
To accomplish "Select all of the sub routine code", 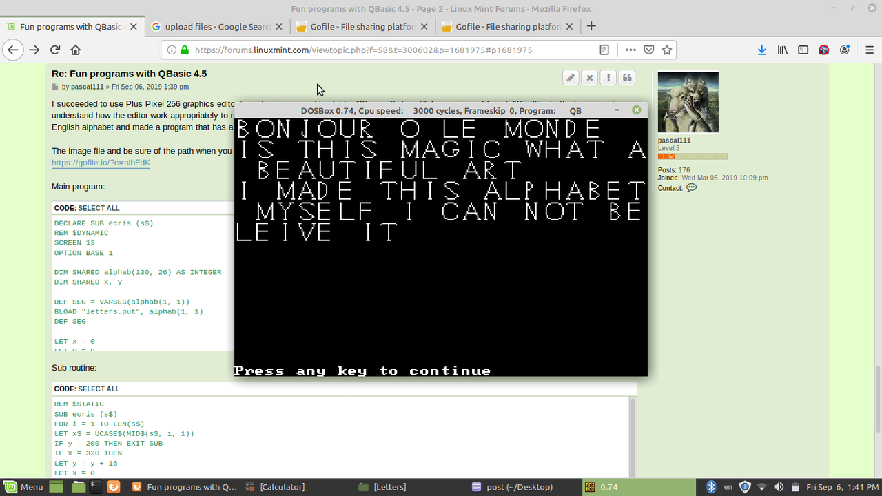I will 99,389.
